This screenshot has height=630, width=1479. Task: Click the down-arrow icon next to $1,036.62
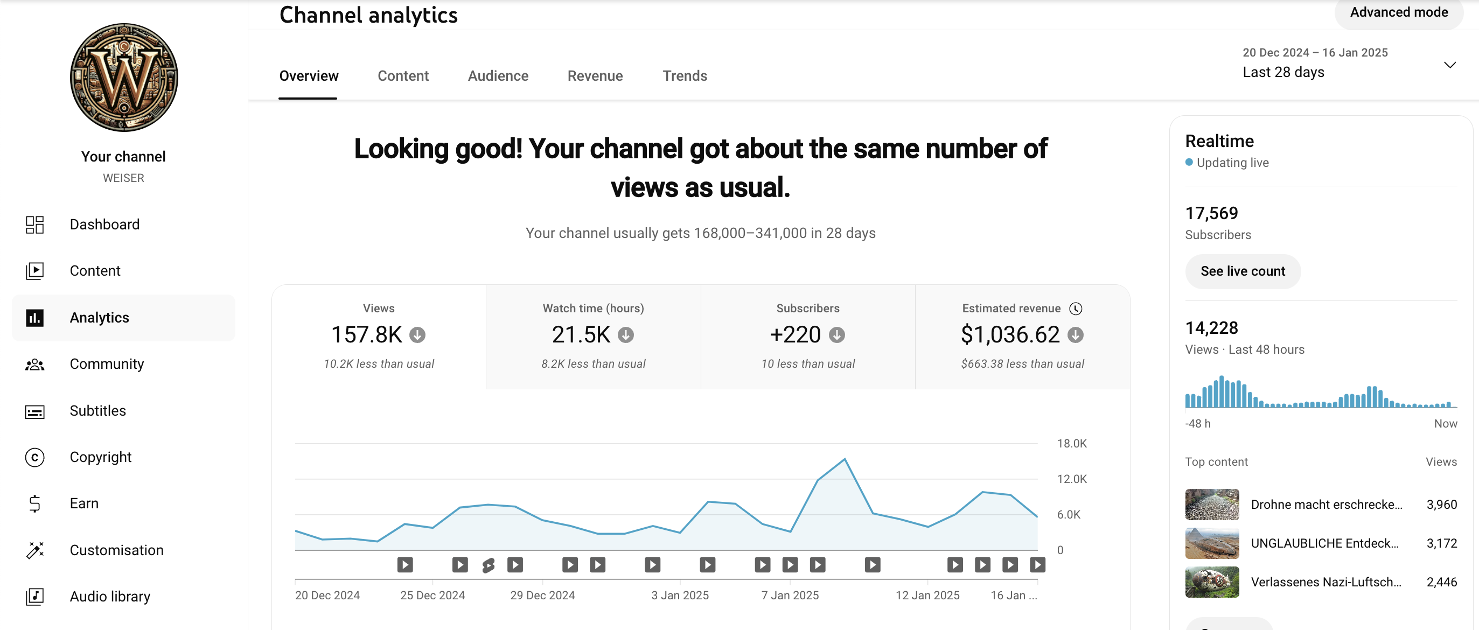point(1076,334)
